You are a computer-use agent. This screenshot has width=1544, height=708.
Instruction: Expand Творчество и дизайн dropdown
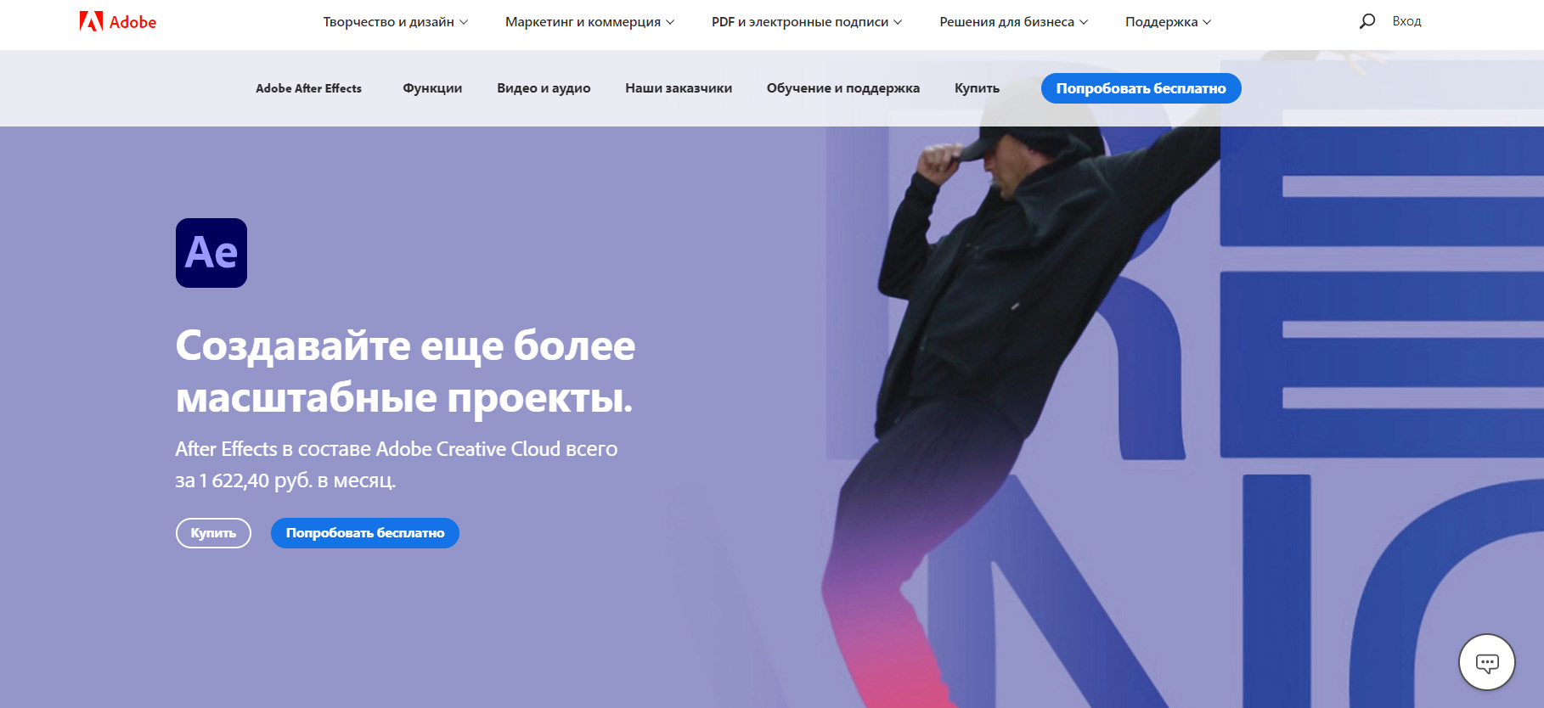click(x=396, y=22)
